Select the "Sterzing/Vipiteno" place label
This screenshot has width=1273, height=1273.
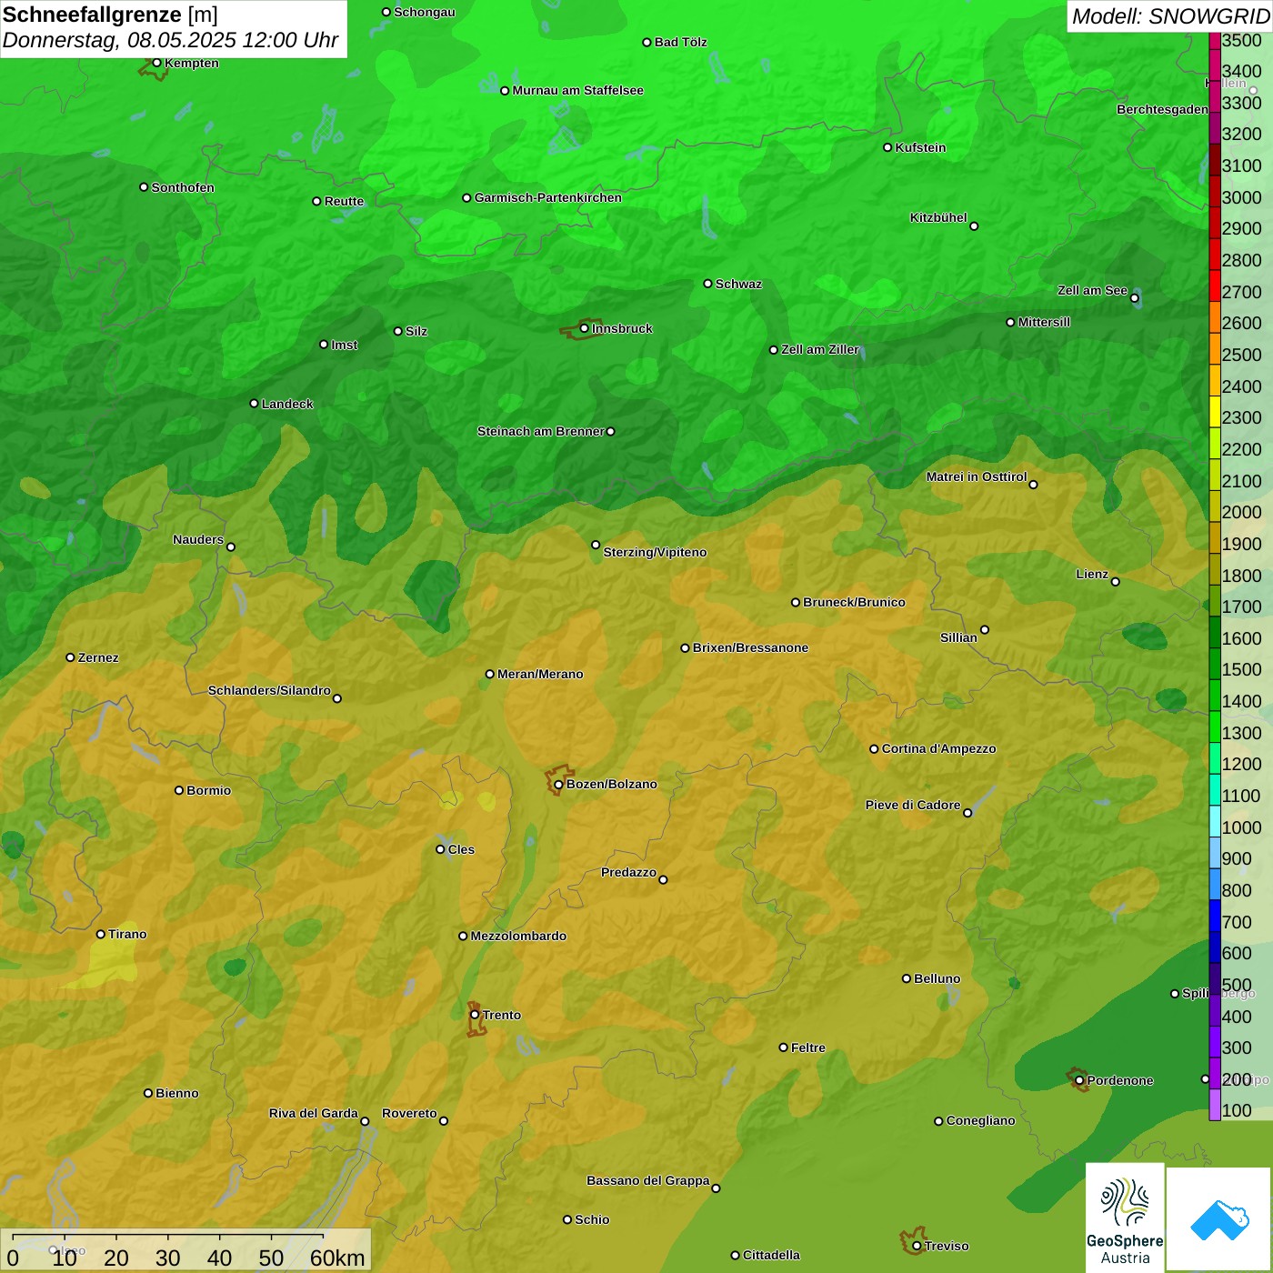coord(655,552)
